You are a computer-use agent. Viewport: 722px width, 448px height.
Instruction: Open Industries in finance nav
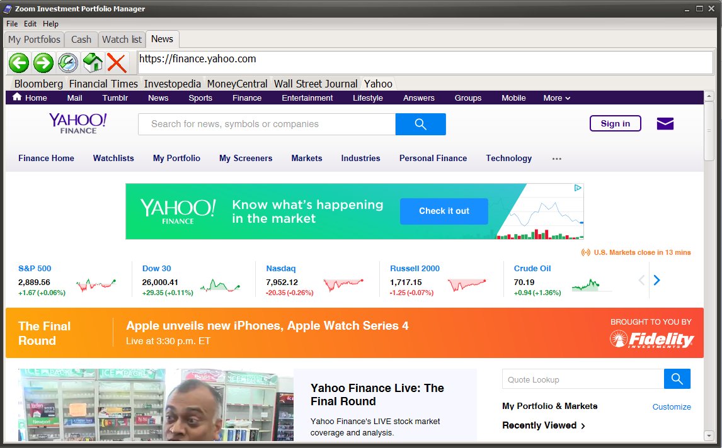360,158
